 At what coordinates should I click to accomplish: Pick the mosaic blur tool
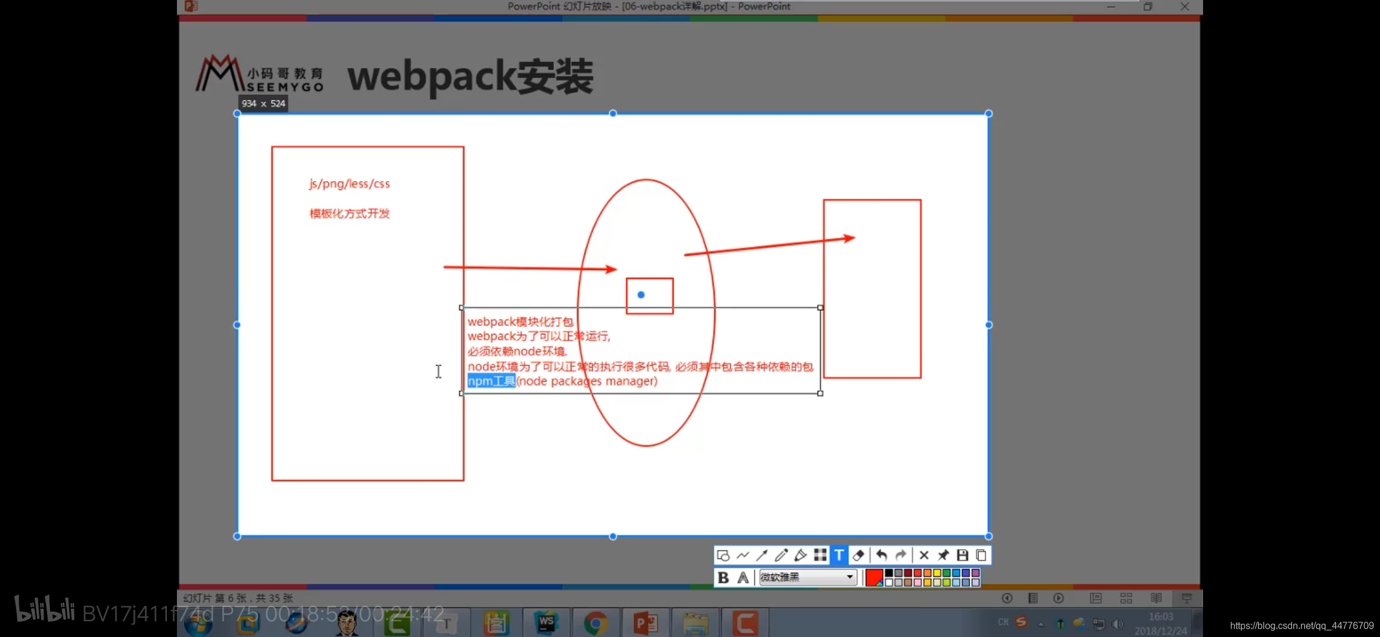tap(820, 555)
